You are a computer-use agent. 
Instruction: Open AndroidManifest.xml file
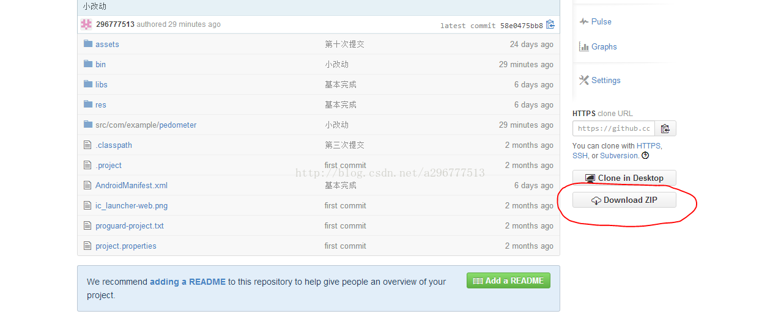(x=131, y=185)
